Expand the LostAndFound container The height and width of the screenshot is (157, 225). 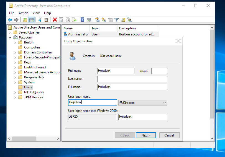pos(15,68)
